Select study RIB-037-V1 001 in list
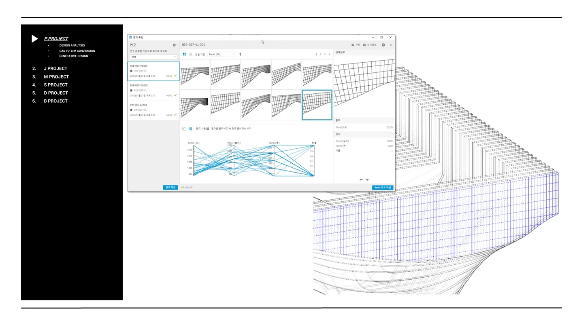Screen dimensions: 579x325 153,71
